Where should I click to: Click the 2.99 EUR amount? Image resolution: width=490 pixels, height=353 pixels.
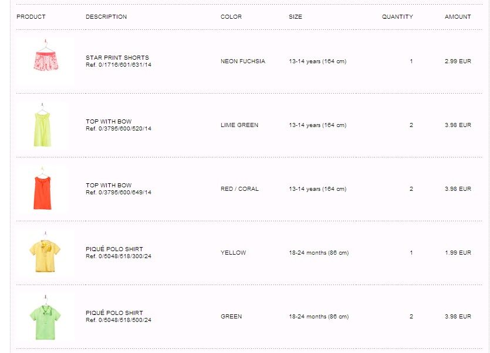tap(458, 61)
